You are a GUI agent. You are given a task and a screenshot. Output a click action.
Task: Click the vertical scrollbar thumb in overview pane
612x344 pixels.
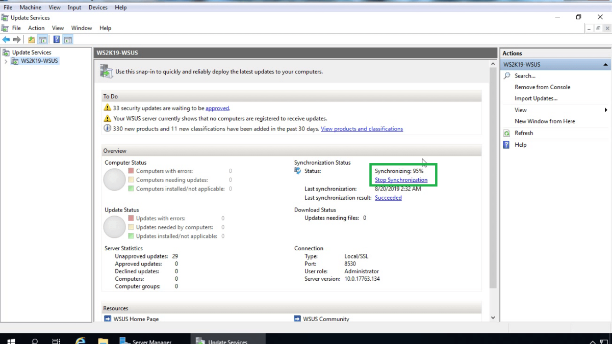pos(493,178)
